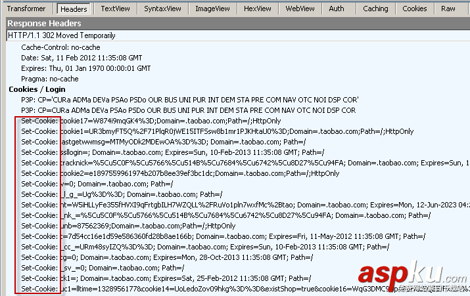The width and height of the screenshot is (470, 296).
Task: Open the SyntaxView tab
Action: pyautogui.click(x=163, y=9)
